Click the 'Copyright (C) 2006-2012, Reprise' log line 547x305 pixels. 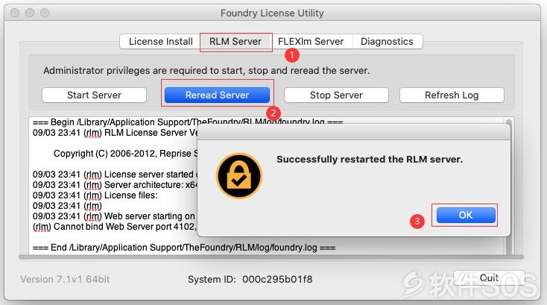click(x=126, y=154)
